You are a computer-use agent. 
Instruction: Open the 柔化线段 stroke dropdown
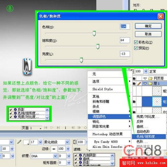67,142
